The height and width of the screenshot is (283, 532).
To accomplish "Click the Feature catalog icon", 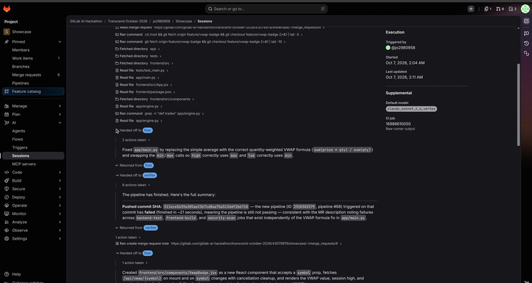I will pyautogui.click(x=7, y=91).
